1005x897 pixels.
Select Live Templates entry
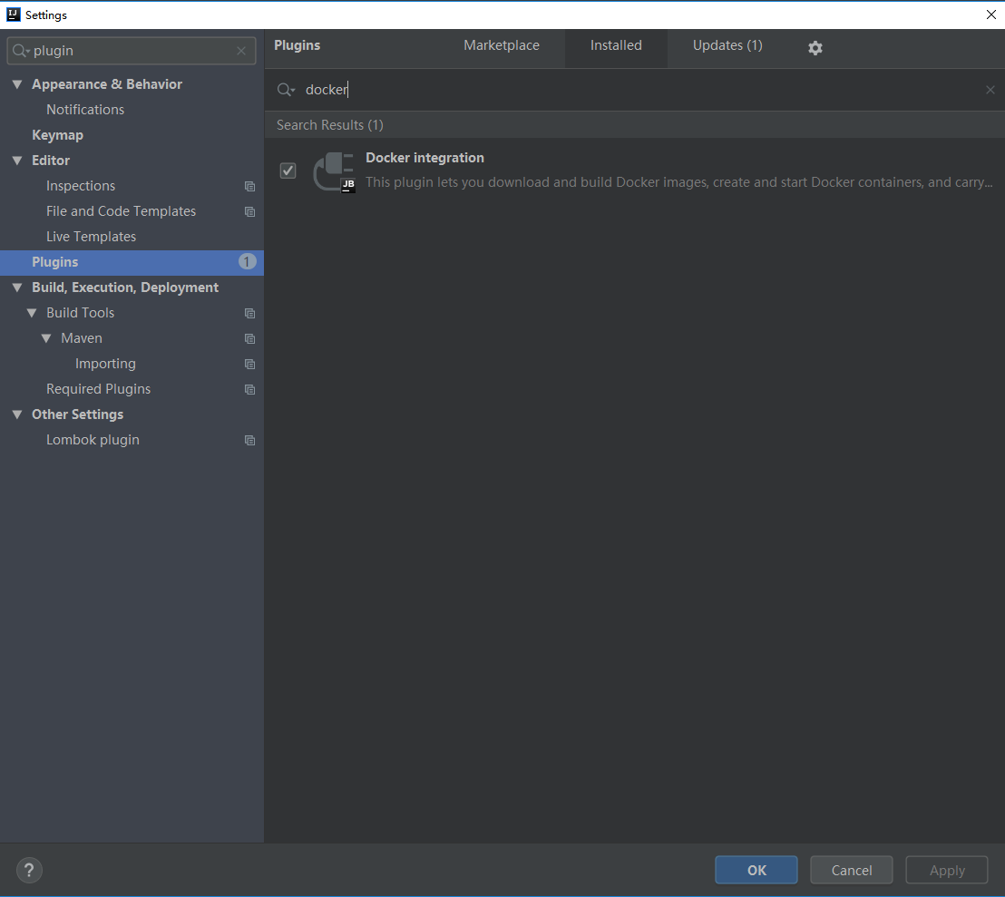pos(91,237)
